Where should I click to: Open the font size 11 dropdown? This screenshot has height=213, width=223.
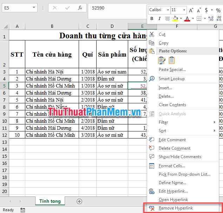point(184,10)
